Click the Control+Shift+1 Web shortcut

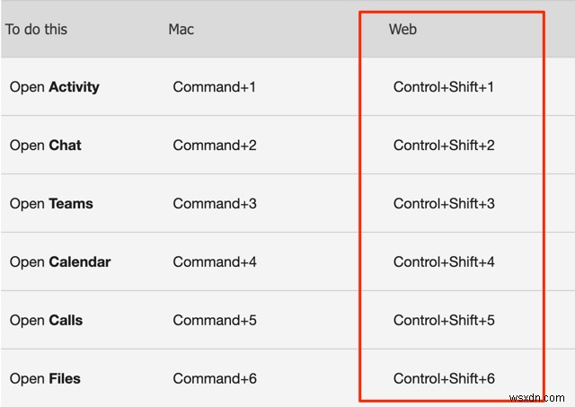(444, 87)
